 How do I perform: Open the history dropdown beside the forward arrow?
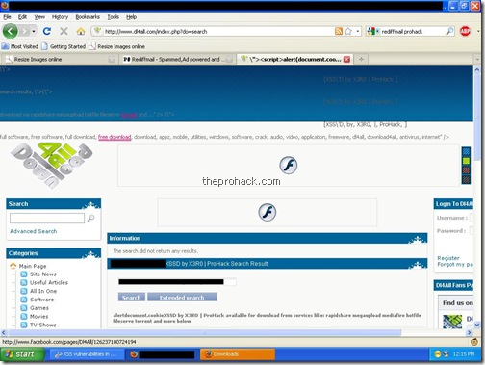(34, 31)
